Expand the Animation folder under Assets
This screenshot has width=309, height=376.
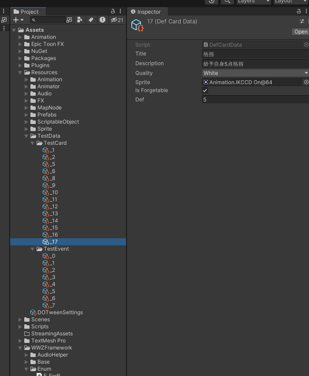[20, 37]
